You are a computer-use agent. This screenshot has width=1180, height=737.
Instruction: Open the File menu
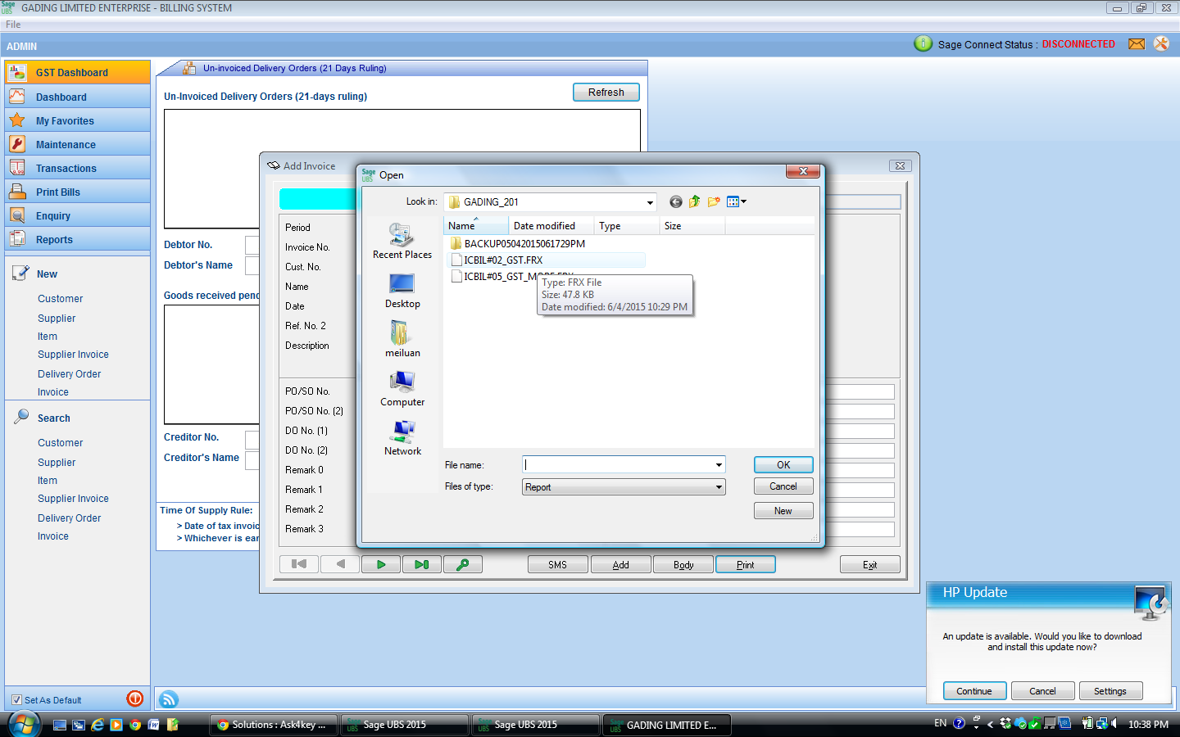13,25
